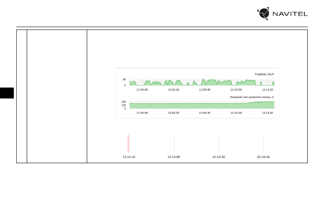Select the 12:14:10 timeline label
Image resolution: width=324 pixels, height=216 pixels.
pos(129,156)
